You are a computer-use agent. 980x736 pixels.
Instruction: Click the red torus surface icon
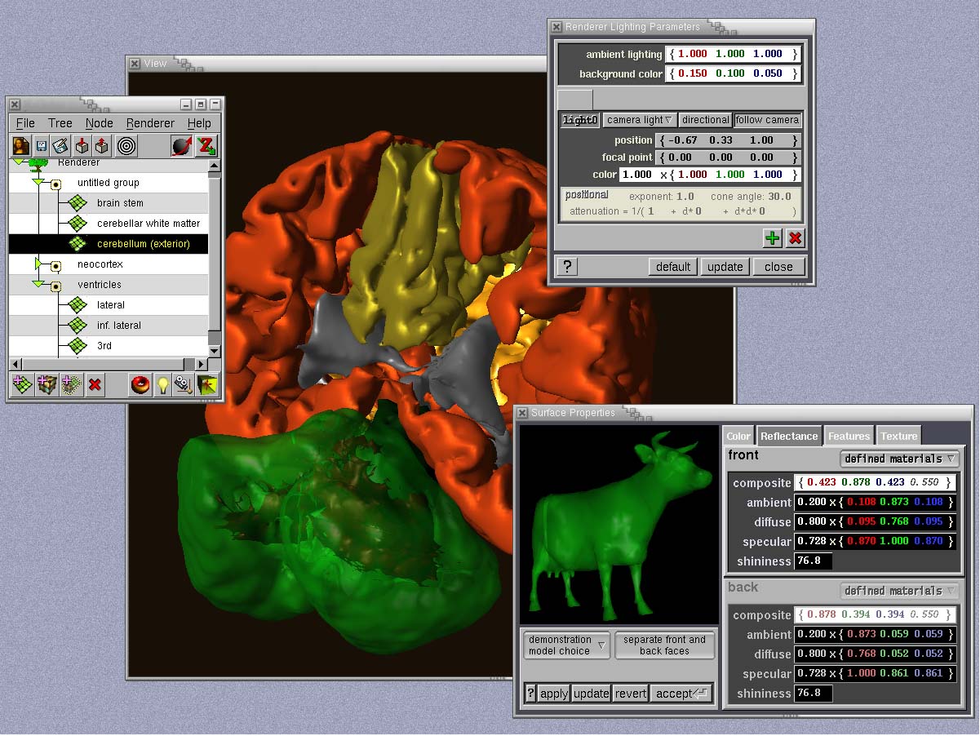[140, 384]
